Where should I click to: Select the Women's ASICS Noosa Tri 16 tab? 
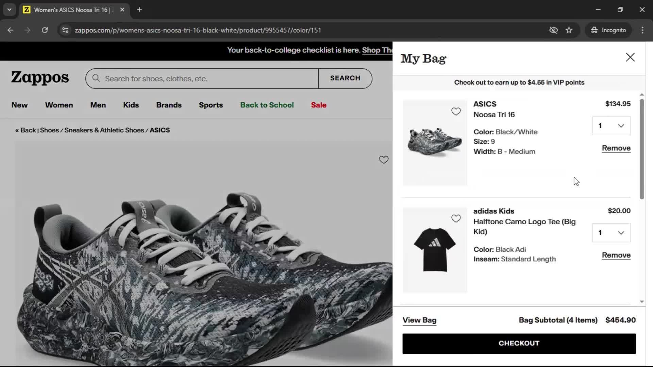point(74,10)
